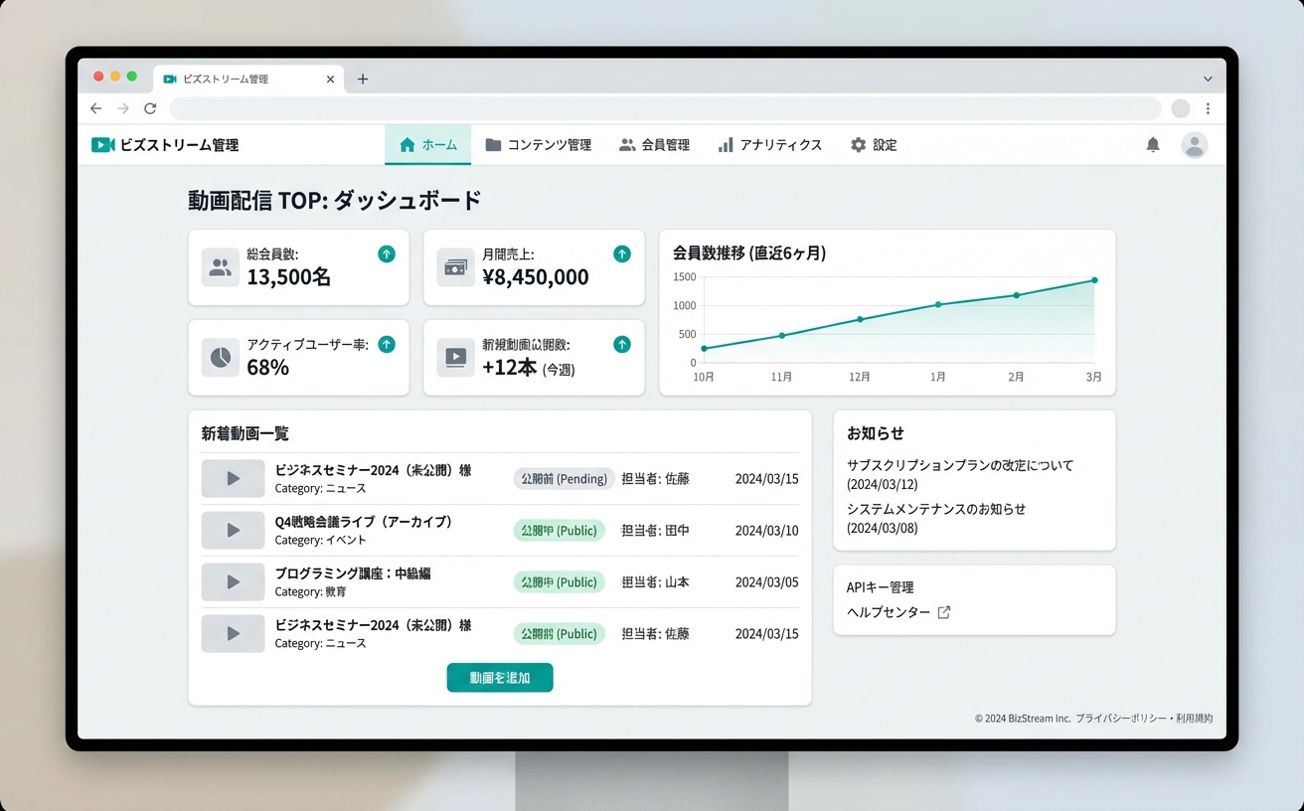Screen dimensions: 1304x811
Task: Click the 月間売上 money icon
Action: point(455,266)
